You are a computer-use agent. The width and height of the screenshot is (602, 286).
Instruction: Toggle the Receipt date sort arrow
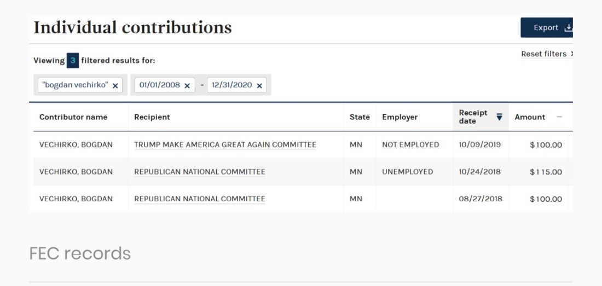499,116
